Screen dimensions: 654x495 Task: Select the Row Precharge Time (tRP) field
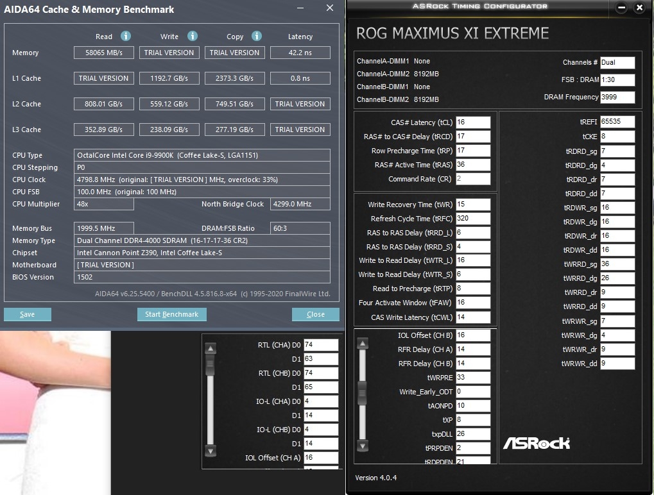point(473,151)
